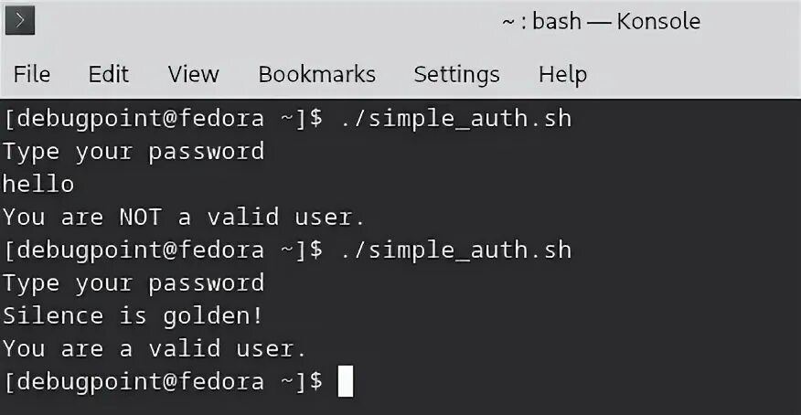Screen dimensions: 801x415
Task: Click the "You are a valid user." output
Action: pos(155,349)
